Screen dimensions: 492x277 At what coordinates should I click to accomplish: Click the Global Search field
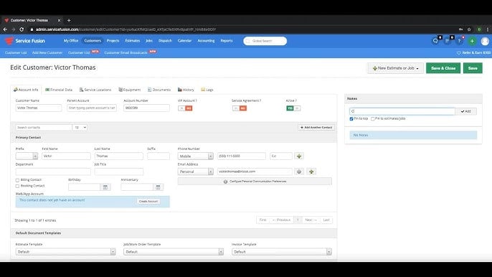(x=265, y=41)
